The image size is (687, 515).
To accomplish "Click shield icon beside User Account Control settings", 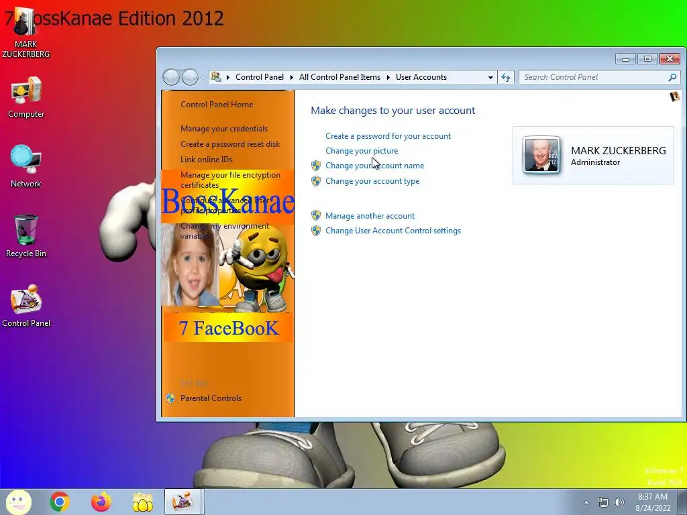I will [316, 231].
